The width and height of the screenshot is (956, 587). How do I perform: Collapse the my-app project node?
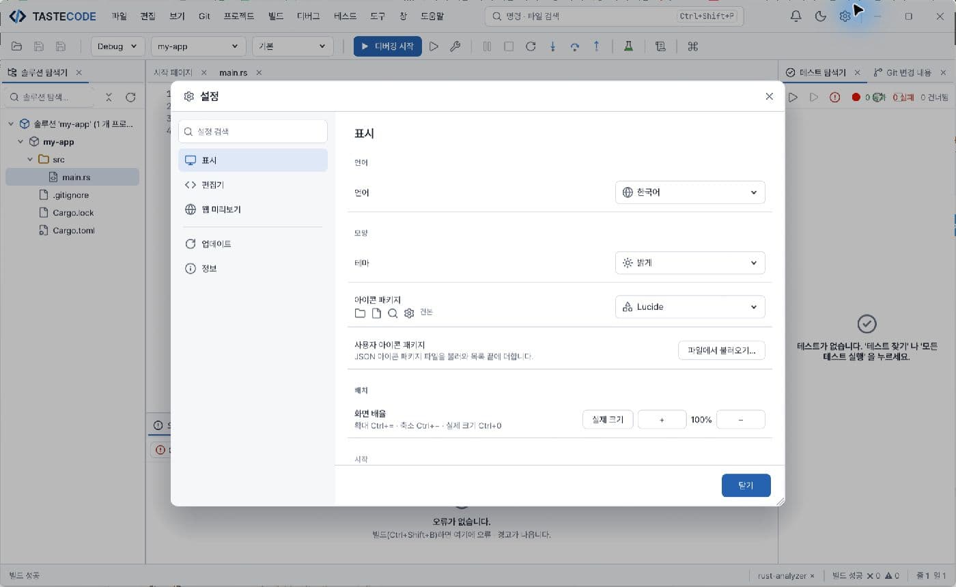[20, 142]
